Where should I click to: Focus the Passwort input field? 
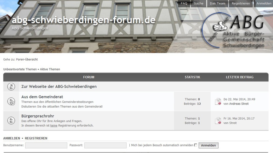[105, 146]
